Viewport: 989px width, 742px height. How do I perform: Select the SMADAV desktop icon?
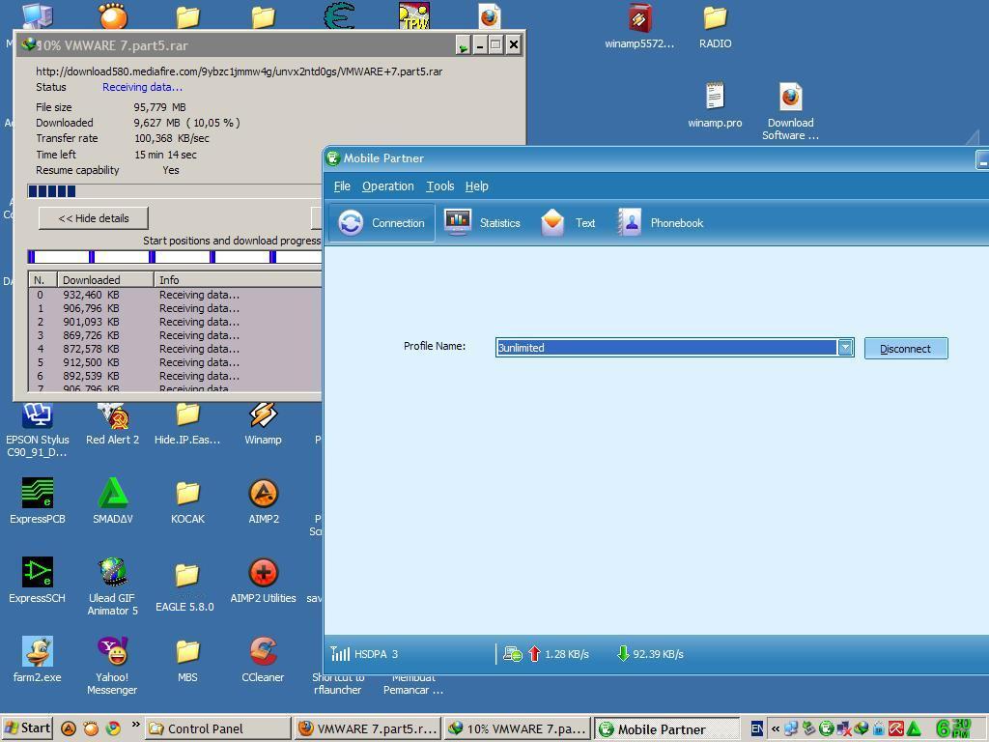coord(112,501)
